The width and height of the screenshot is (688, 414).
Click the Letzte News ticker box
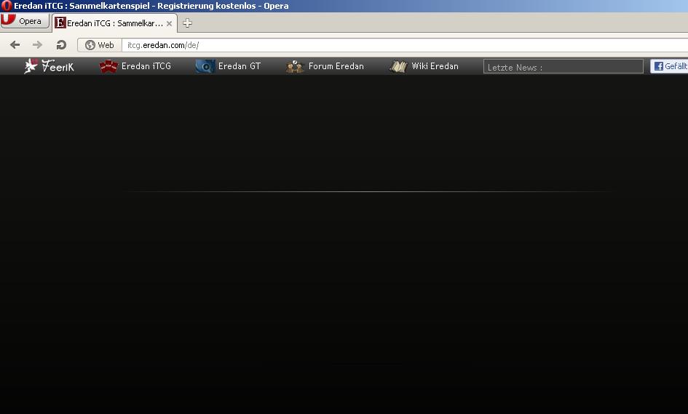[x=563, y=67]
